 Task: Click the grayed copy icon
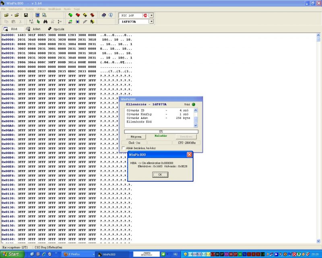[x=6, y=22]
